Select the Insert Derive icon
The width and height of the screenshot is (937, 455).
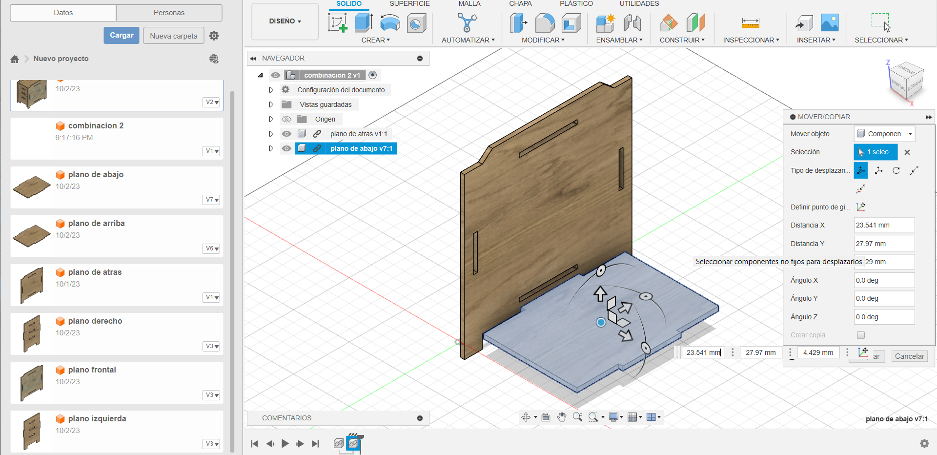pos(804,23)
